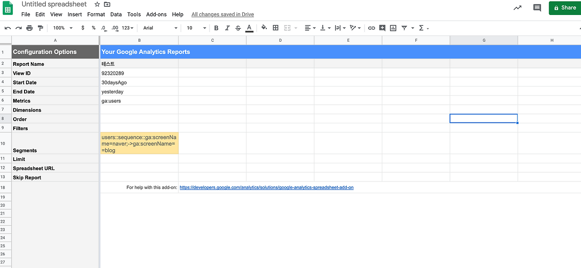581x268 pixels.
Task: Open horizontal align dropdown
Action: [310, 28]
